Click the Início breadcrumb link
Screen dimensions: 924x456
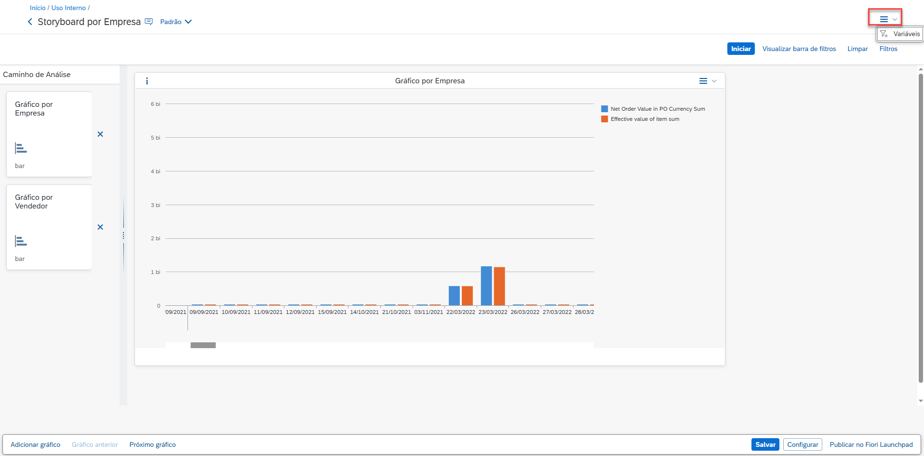[38, 8]
